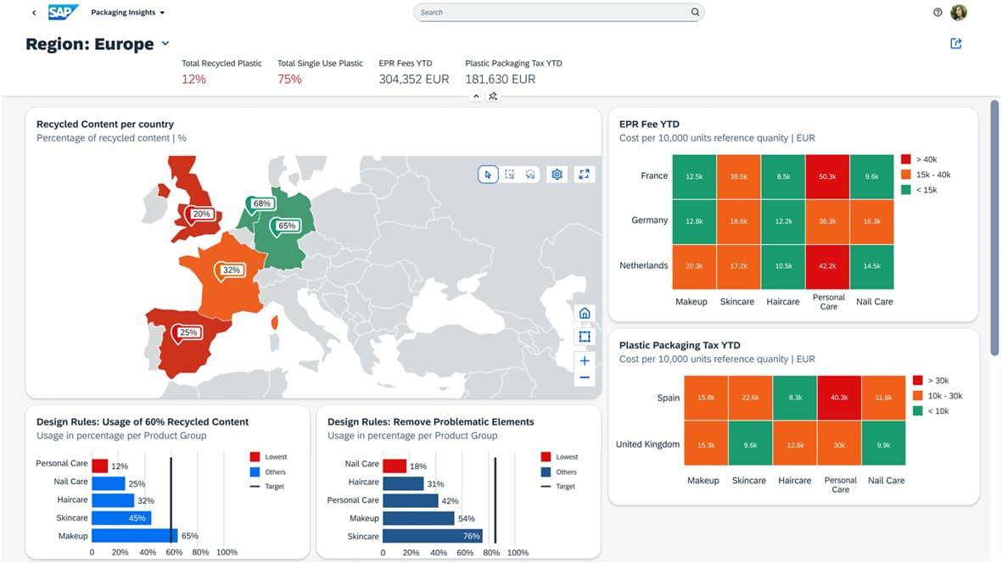Viewport: 1002px width, 563px height.
Task: Toggle rectangular selection mode on map
Action: (x=509, y=174)
